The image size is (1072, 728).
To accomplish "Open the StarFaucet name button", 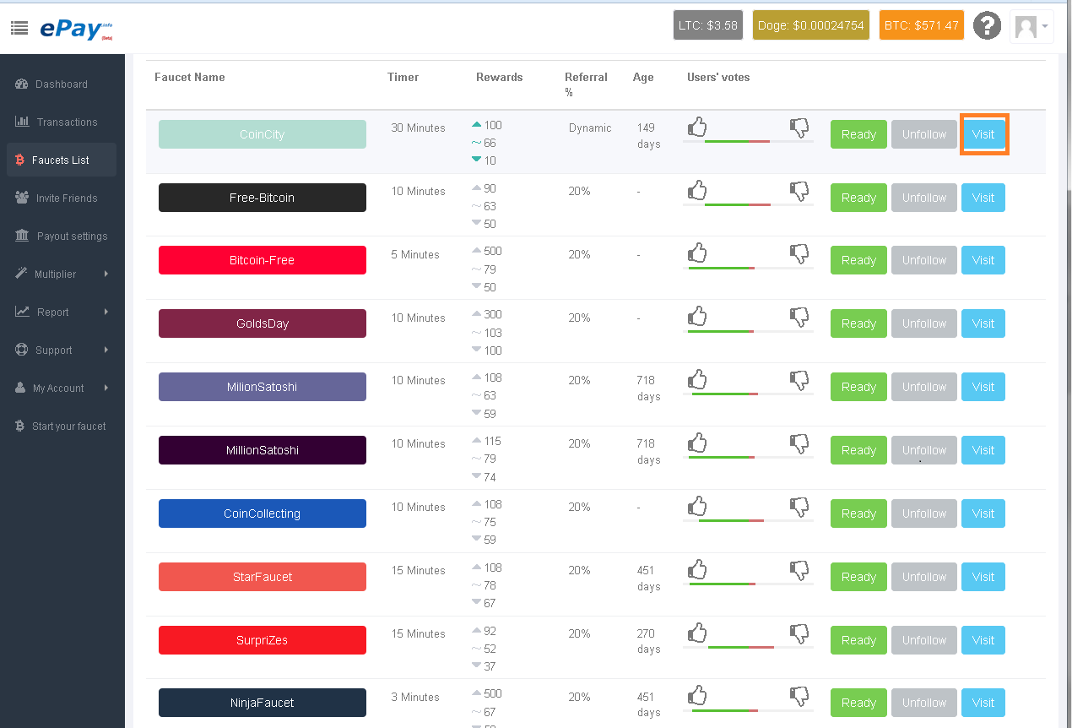I will 263,577.
